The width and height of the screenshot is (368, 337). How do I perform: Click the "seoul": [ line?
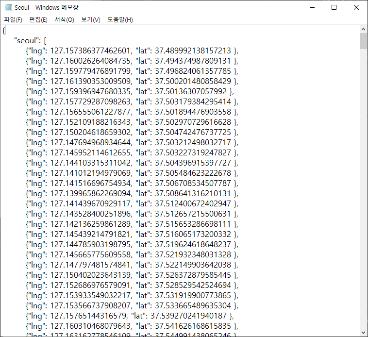click(30, 41)
